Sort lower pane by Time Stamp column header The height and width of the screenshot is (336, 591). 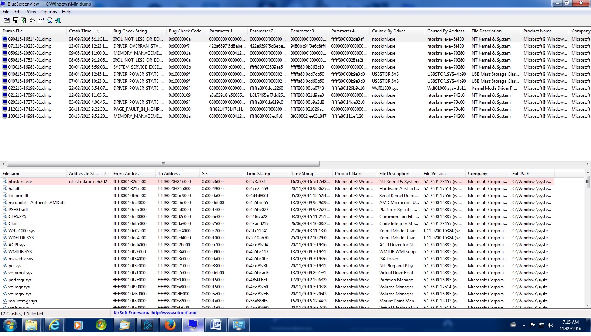click(x=266, y=174)
